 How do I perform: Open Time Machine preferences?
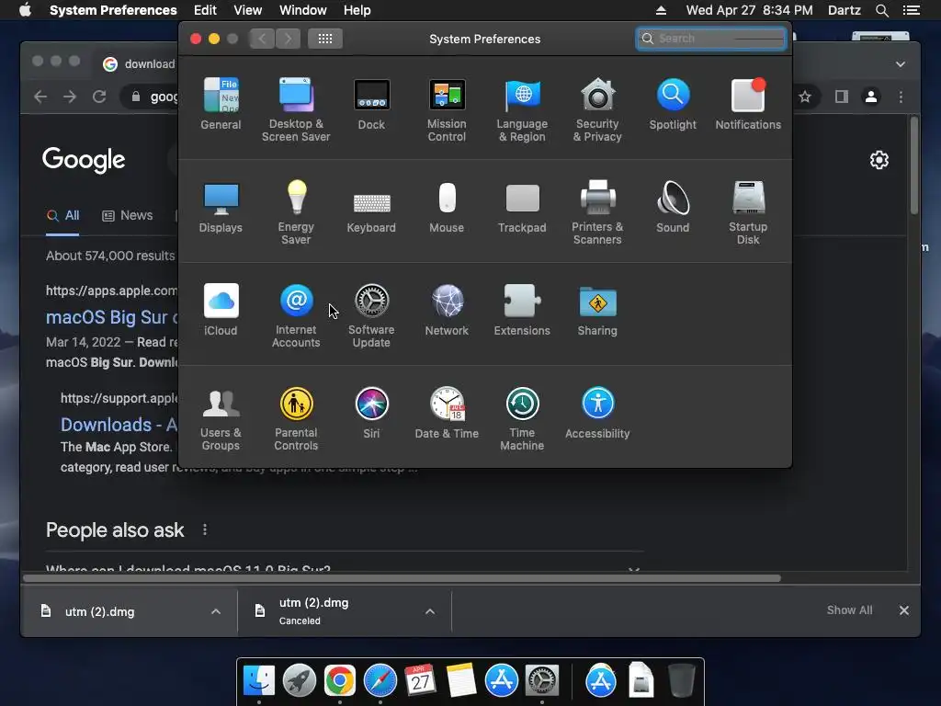[x=522, y=419]
